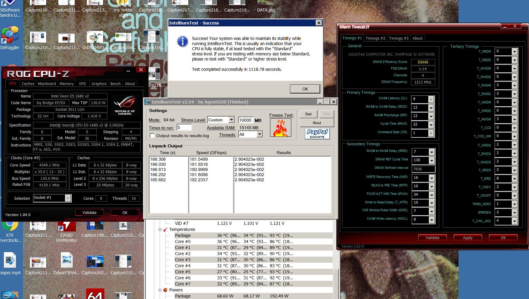Click the Temperatures thermometer icon in HWMonitor
This screenshot has width=529, height=299.
[165, 229]
